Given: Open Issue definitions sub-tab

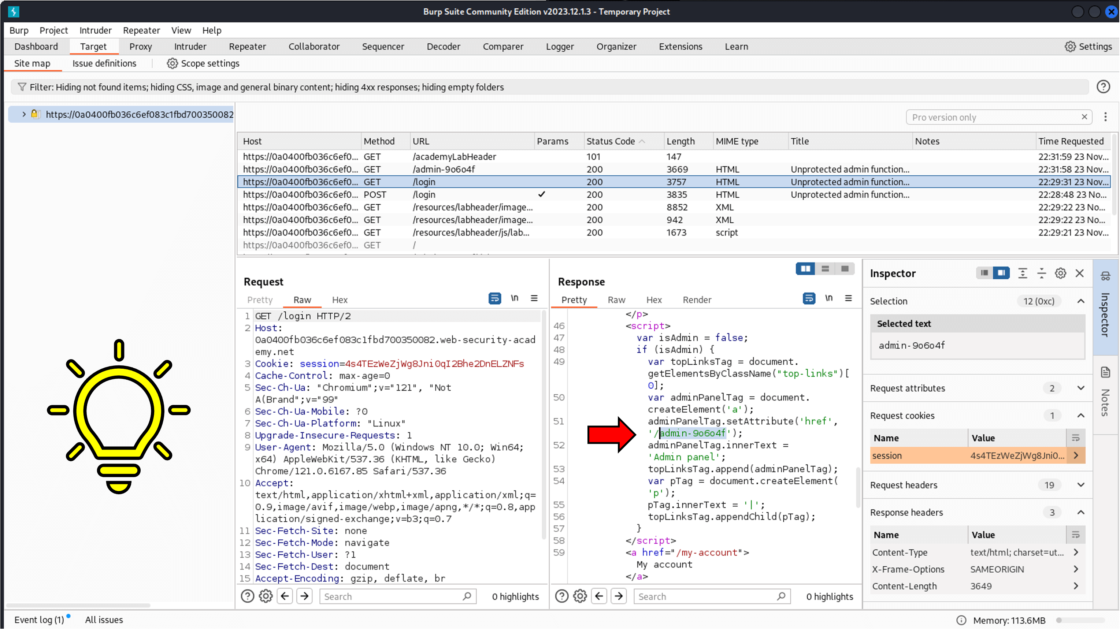Looking at the screenshot, I should pos(104,63).
